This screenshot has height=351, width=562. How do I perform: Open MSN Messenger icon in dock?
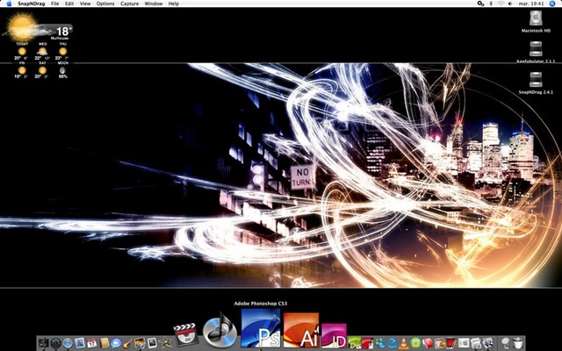point(380,343)
